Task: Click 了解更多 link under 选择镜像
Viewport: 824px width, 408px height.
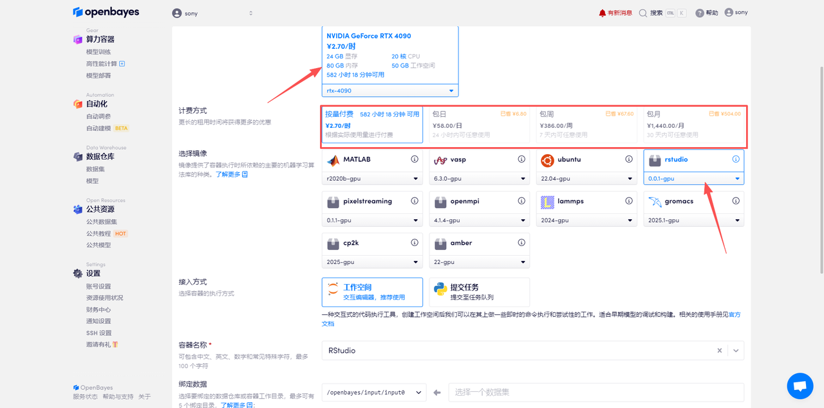Action: point(232,174)
